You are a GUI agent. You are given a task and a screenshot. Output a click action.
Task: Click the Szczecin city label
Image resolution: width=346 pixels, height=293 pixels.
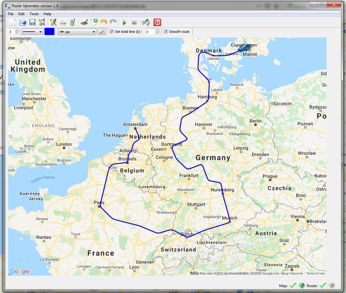[x=282, y=104]
